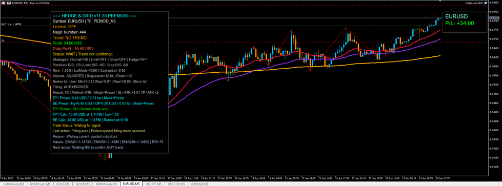The width and height of the screenshot is (502, 186).
Task: Click the 'License: OFF' line
Action: tap(64, 27)
